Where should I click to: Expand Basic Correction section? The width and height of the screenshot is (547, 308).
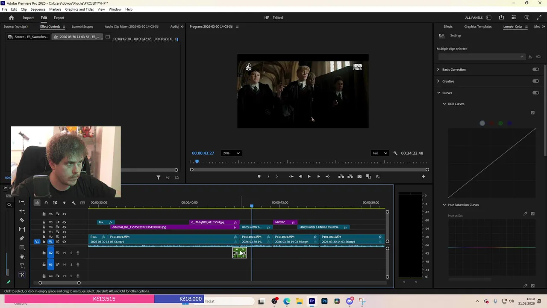pos(438,69)
